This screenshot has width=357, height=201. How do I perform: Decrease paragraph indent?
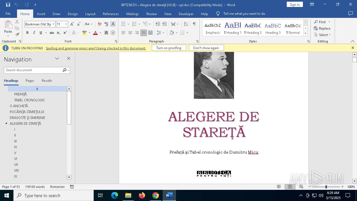(x=158, y=24)
